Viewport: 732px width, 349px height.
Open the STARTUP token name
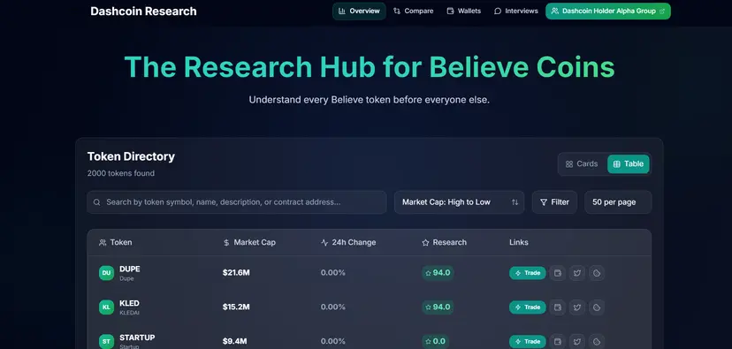point(137,338)
